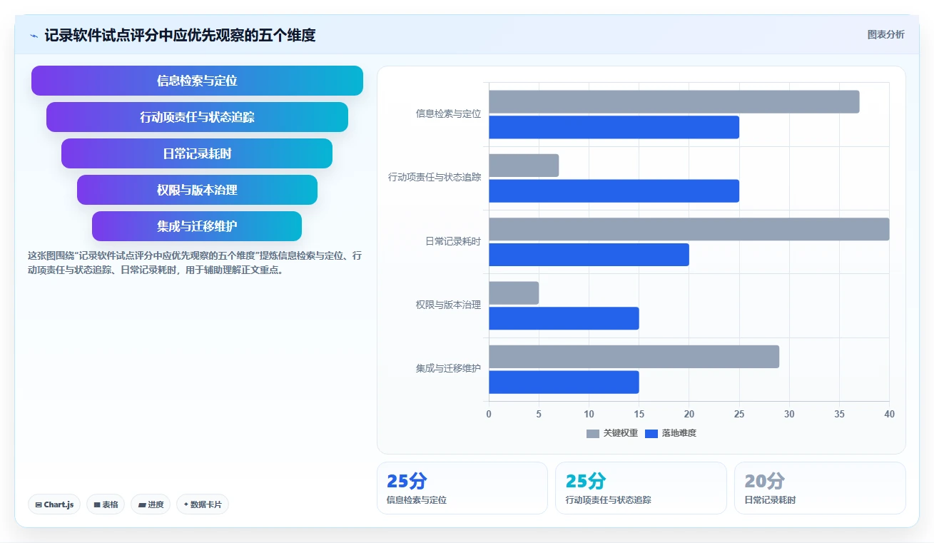
Task: Click the gray bar for 权限与版本治理
Action: pyautogui.click(x=514, y=293)
